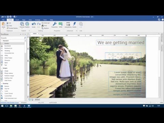The height and width of the screenshot is (123, 164).
Task: Switch to the Tools ribbon tab
Action: (x=45, y=20)
